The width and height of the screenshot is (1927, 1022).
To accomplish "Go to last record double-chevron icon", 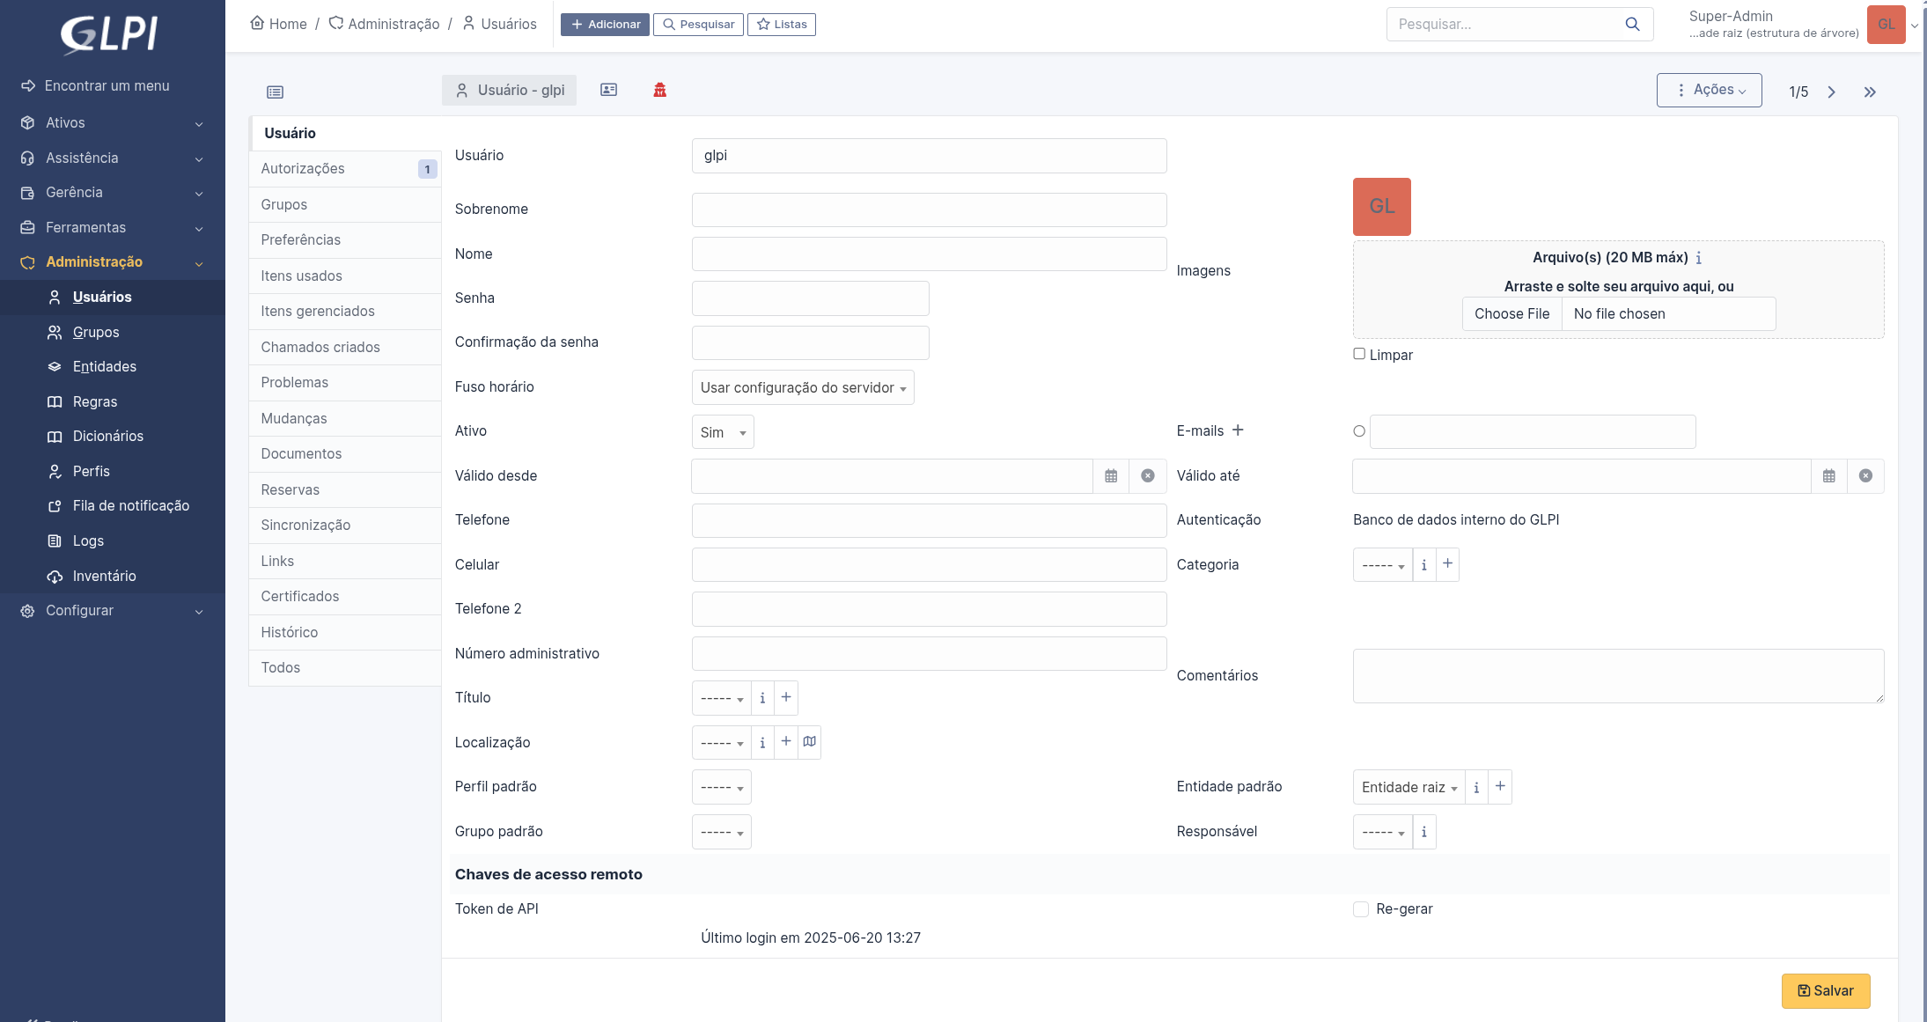I will [x=1870, y=92].
